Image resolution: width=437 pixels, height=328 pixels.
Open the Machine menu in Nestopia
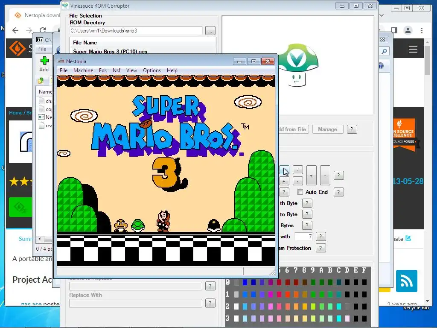pyautogui.click(x=83, y=70)
